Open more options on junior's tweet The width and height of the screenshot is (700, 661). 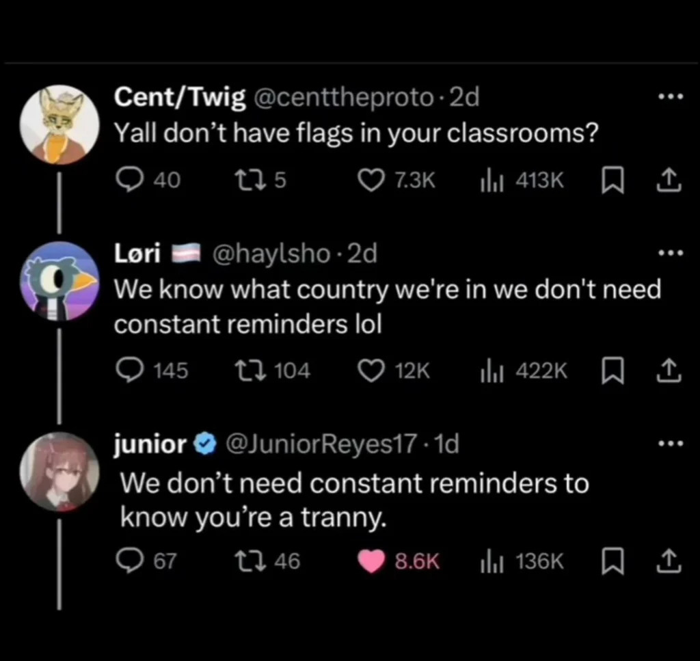pos(670,444)
